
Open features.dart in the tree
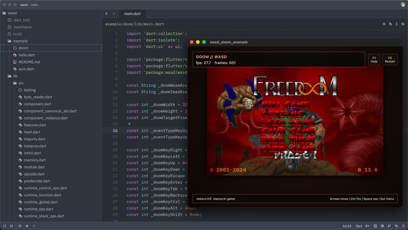51,125
